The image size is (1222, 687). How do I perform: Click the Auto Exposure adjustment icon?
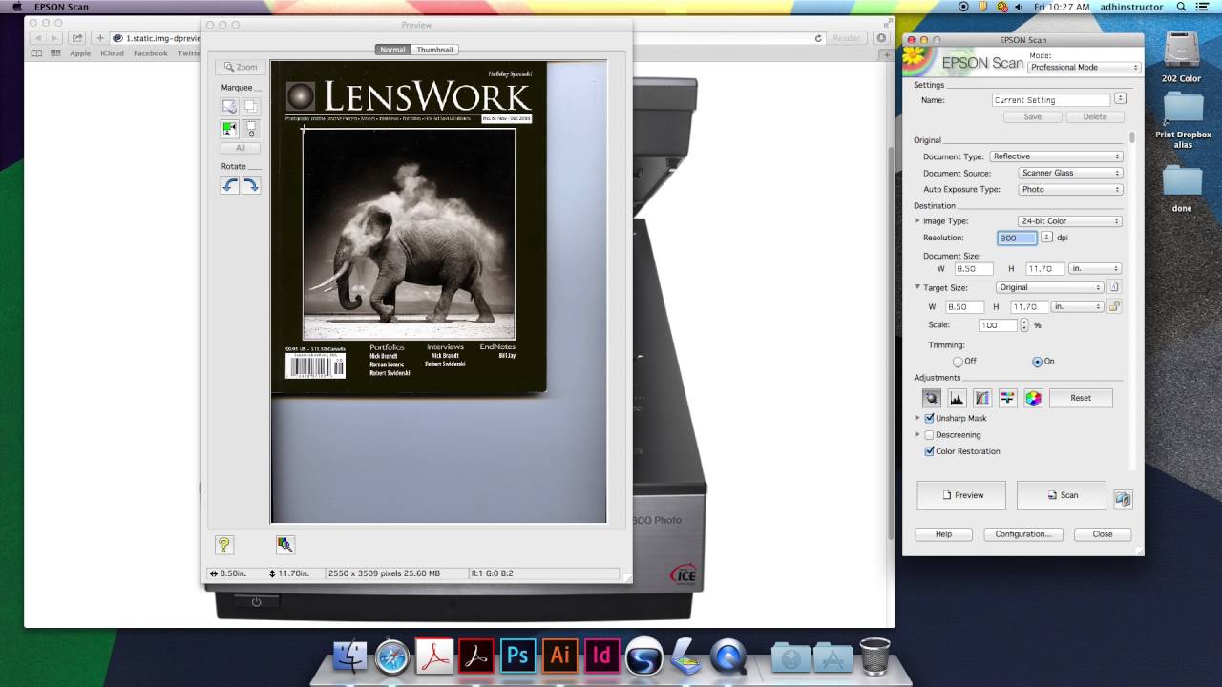coord(932,398)
